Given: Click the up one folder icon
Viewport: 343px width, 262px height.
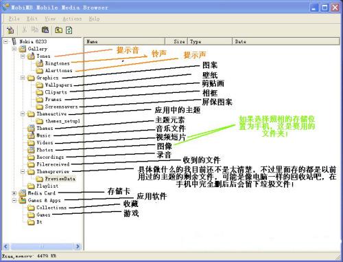Looking at the screenshot, I should (58, 30).
